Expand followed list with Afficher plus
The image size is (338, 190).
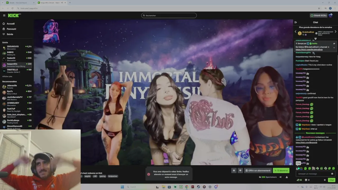tap(7, 77)
